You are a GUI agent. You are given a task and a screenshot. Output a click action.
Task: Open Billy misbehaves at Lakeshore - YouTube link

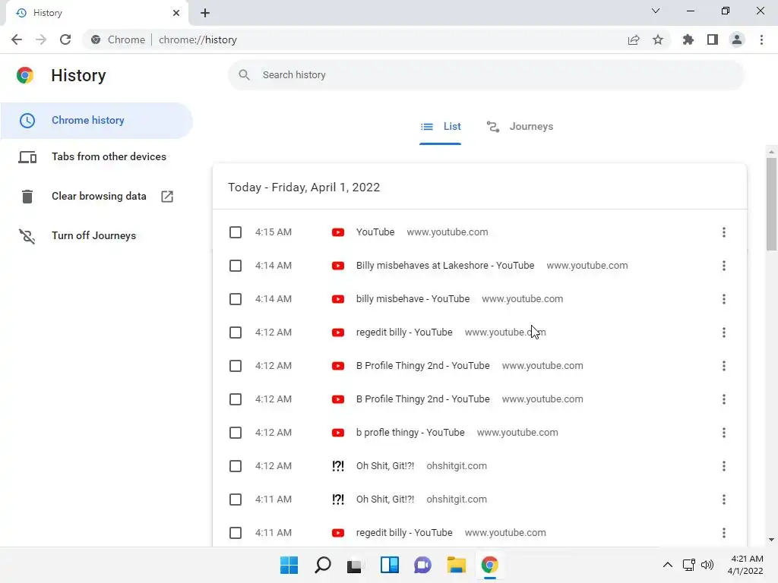click(x=445, y=265)
